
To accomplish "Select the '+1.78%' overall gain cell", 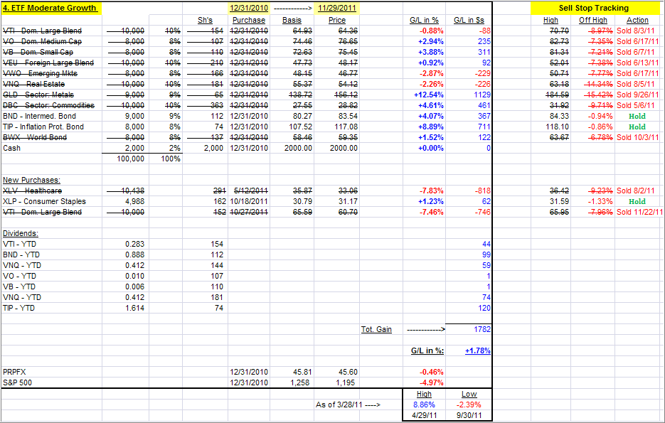I will [477, 350].
